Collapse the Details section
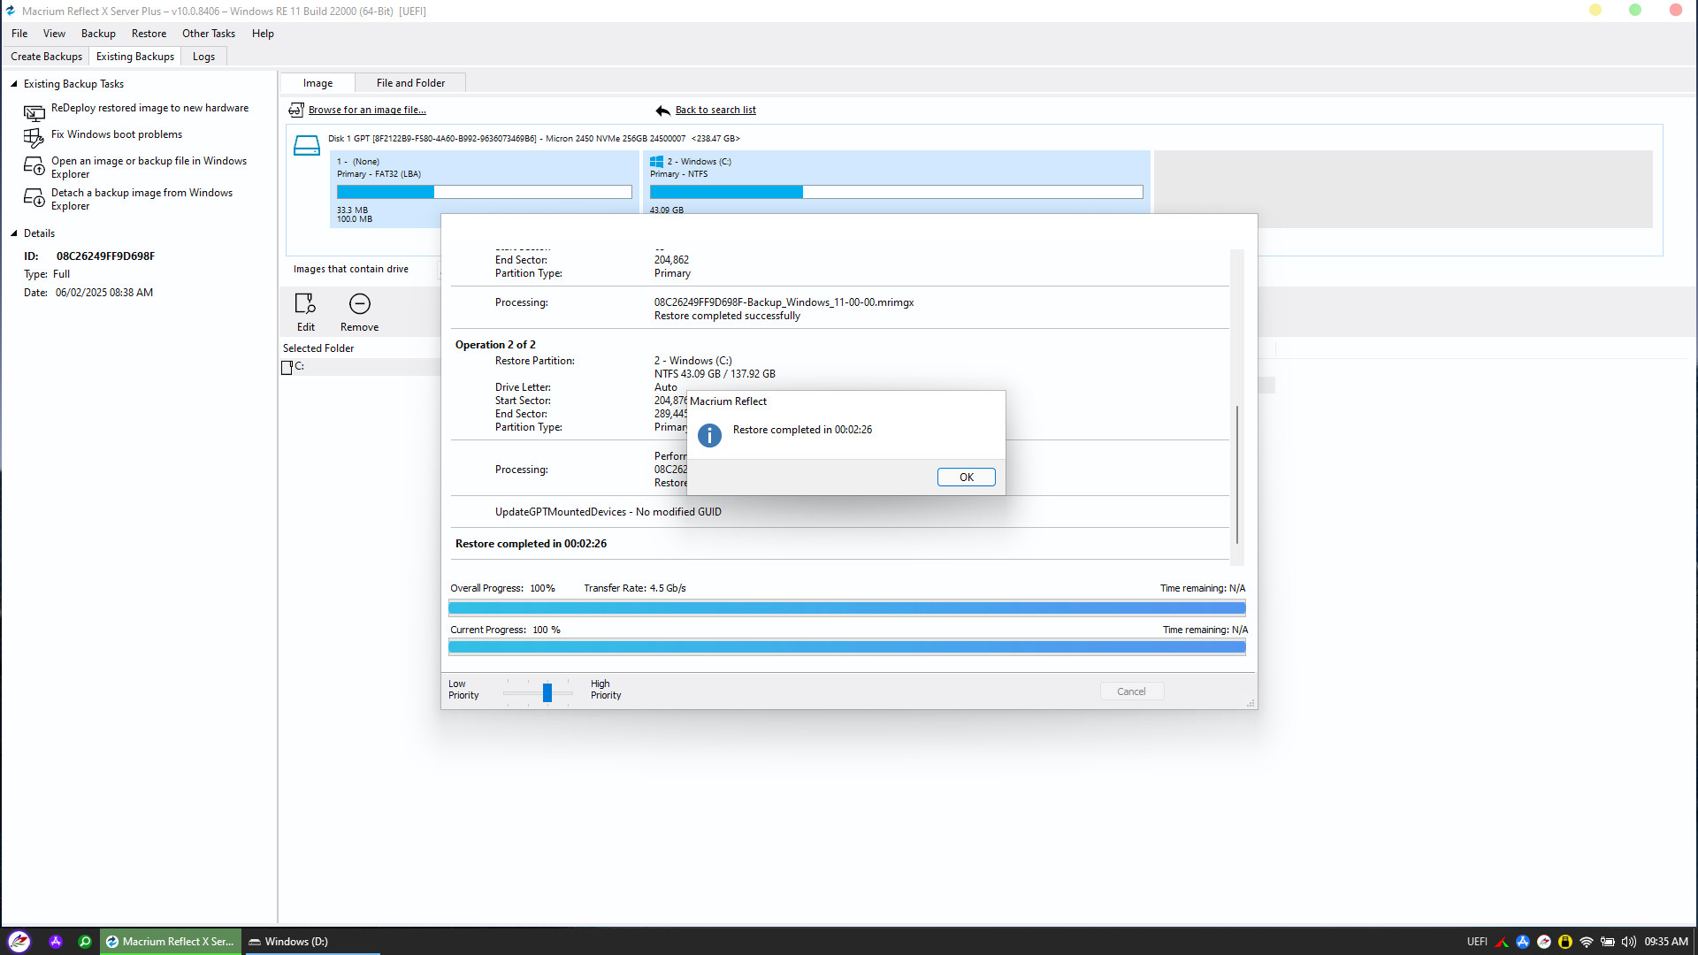The image size is (1698, 955). [x=14, y=233]
